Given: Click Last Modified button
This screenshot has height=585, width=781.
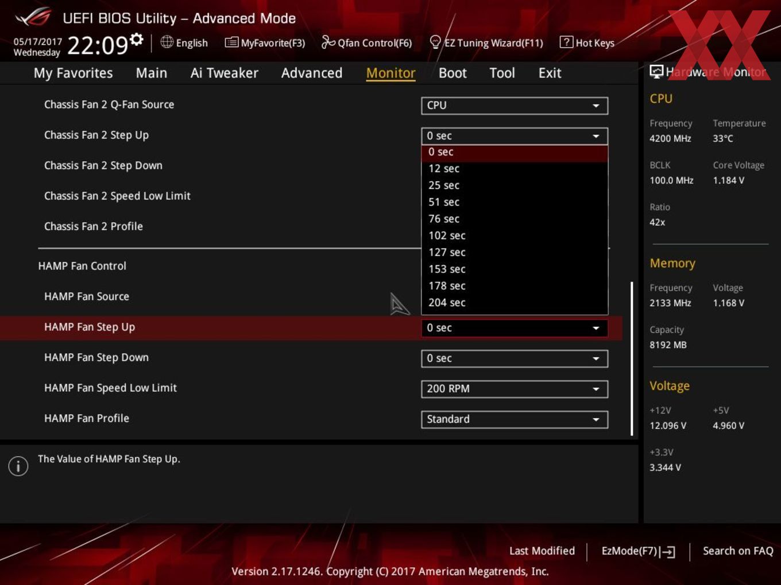Looking at the screenshot, I should [542, 551].
